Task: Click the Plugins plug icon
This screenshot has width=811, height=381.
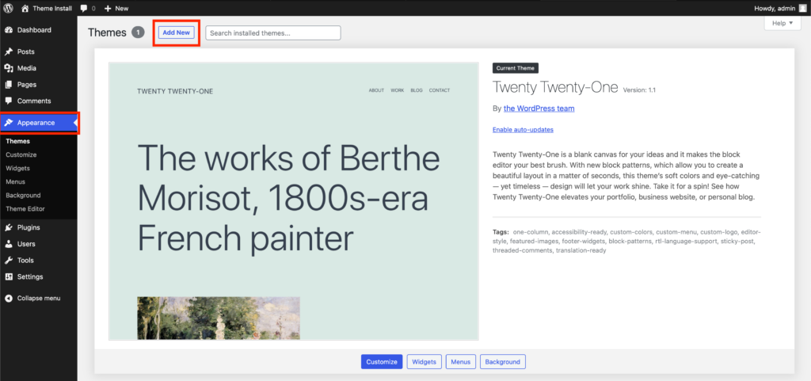Action: (9, 227)
